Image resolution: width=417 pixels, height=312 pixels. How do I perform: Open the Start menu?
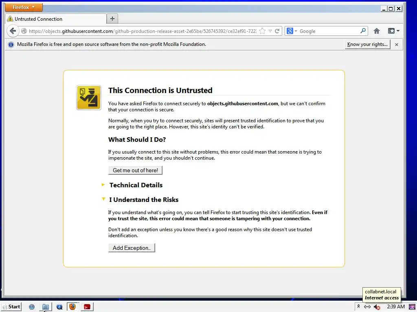[x=11, y=307]
